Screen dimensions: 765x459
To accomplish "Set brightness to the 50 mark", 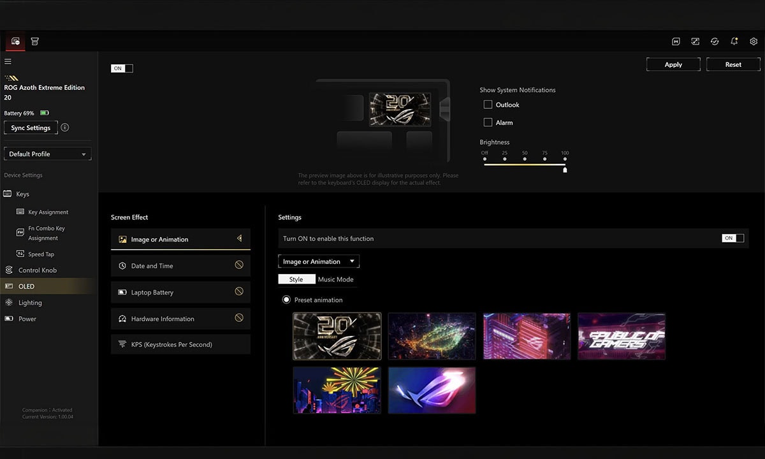I will 525,159.
